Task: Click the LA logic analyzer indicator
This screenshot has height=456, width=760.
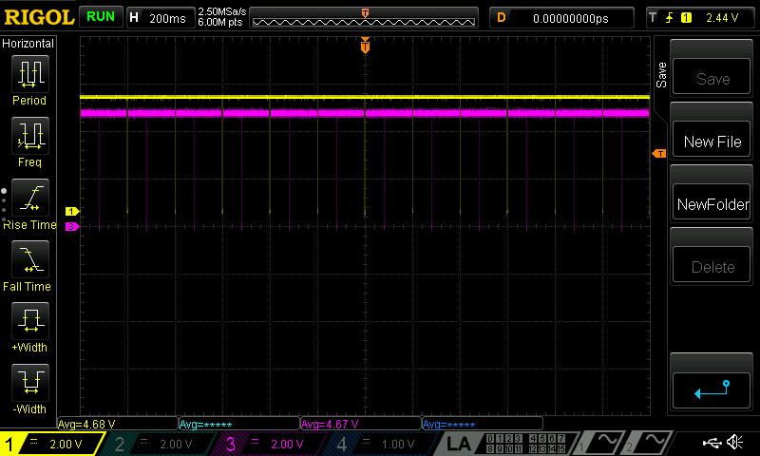Action: [459, 444]
